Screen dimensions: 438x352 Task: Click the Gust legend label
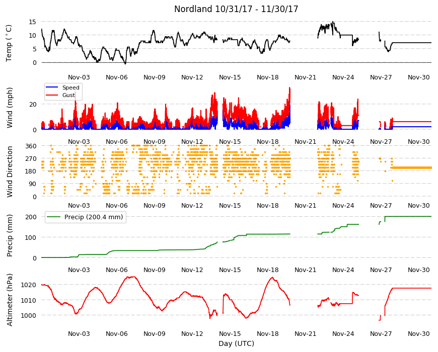68,95
